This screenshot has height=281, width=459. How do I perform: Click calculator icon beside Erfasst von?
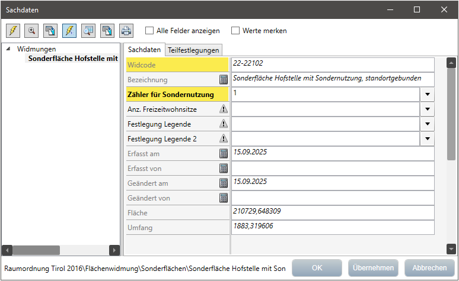224,168
